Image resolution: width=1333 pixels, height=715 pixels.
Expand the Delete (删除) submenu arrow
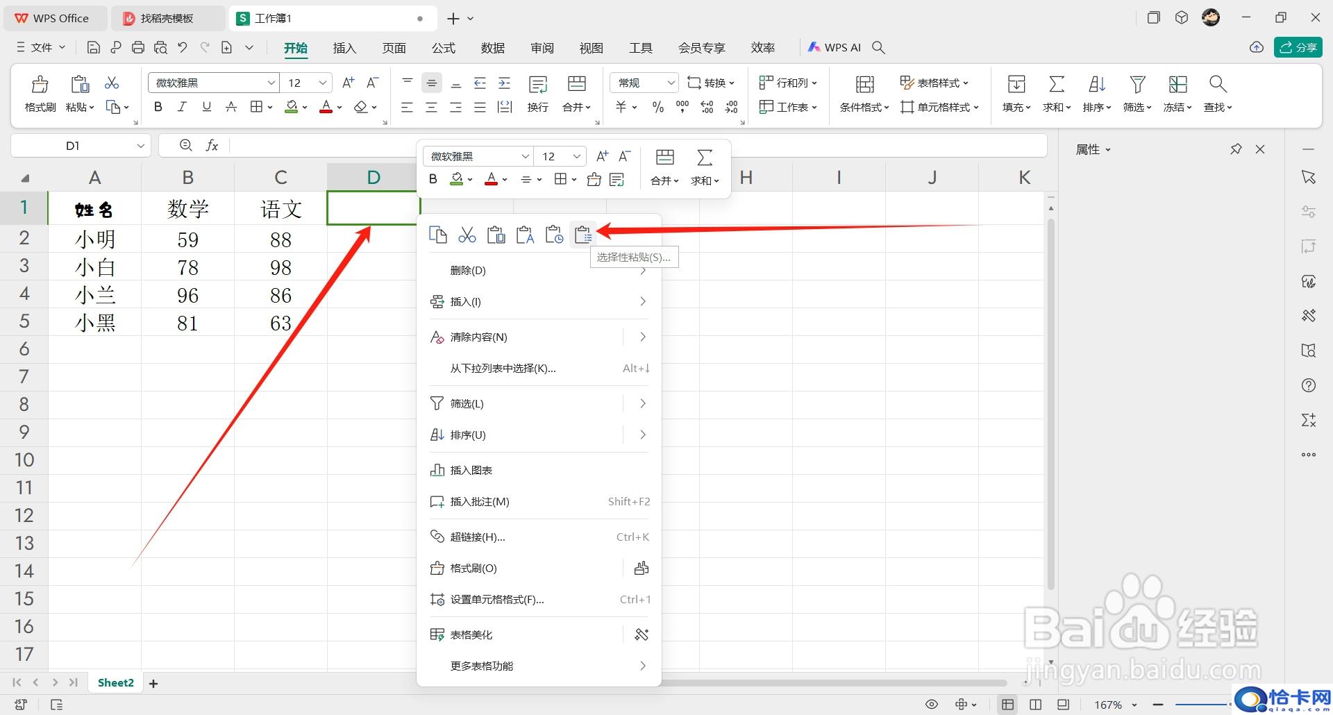click(x=643, y=270)
